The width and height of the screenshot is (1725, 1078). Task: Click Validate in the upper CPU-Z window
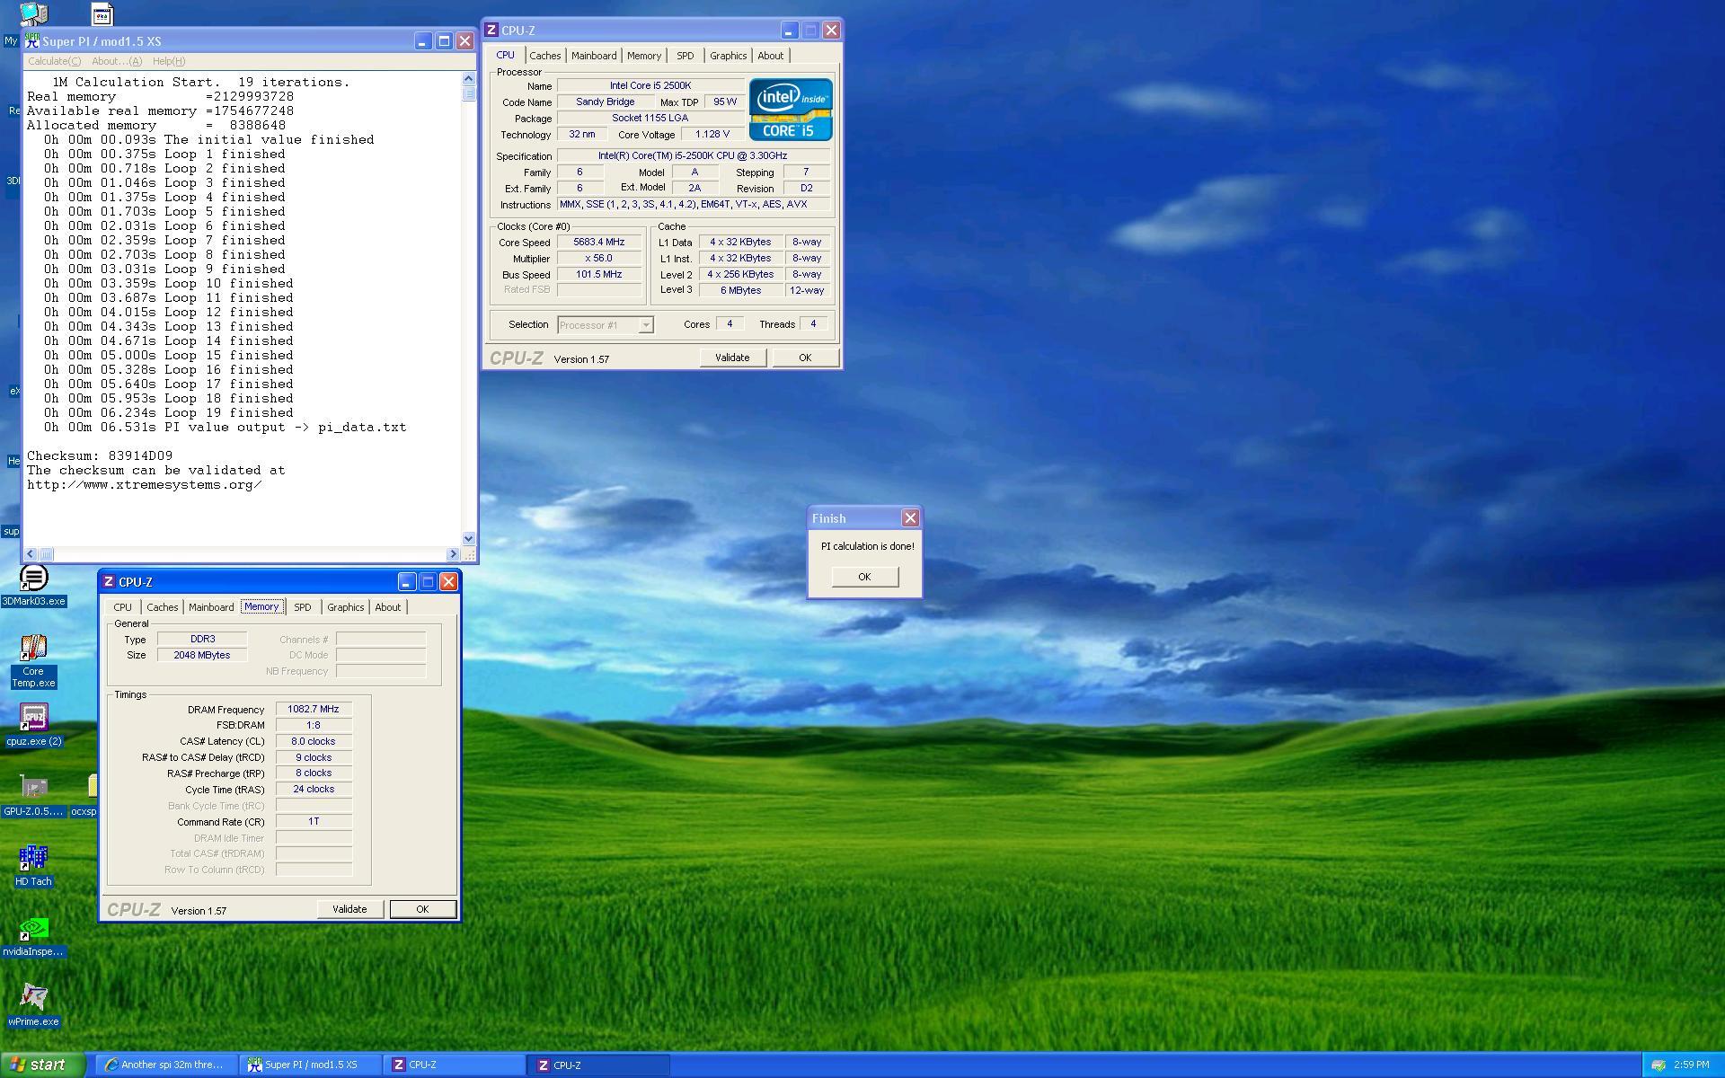tap(732, 358)
